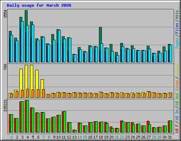The height and width of the screenshot is (141, 181).
Task: Click the cyan files bar for day 31
Action: (x=171, y=54)
